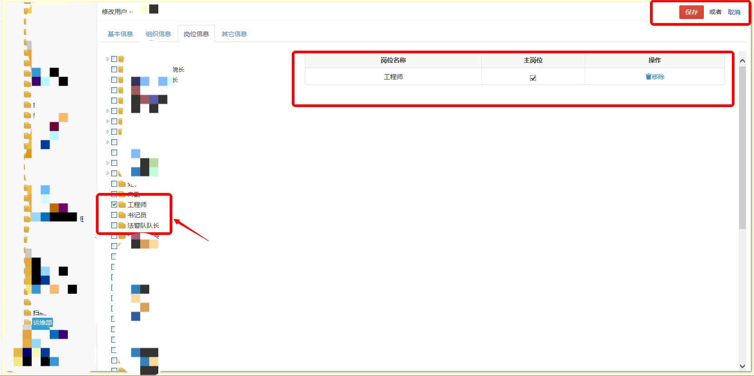
Task: Uncheck the 工程师 checkbox in tree
Action: [114, 205]
